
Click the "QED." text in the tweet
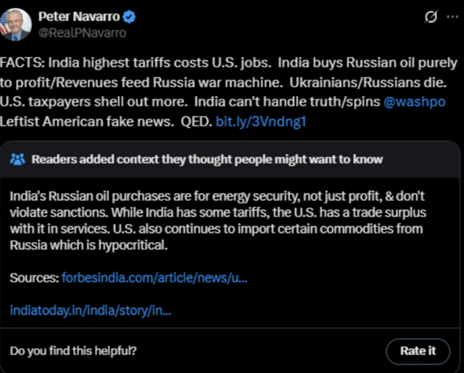(196, 121)
